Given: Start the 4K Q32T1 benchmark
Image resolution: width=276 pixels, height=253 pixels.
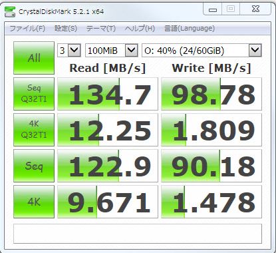Looking at the screenshot, I should point(34,130).
